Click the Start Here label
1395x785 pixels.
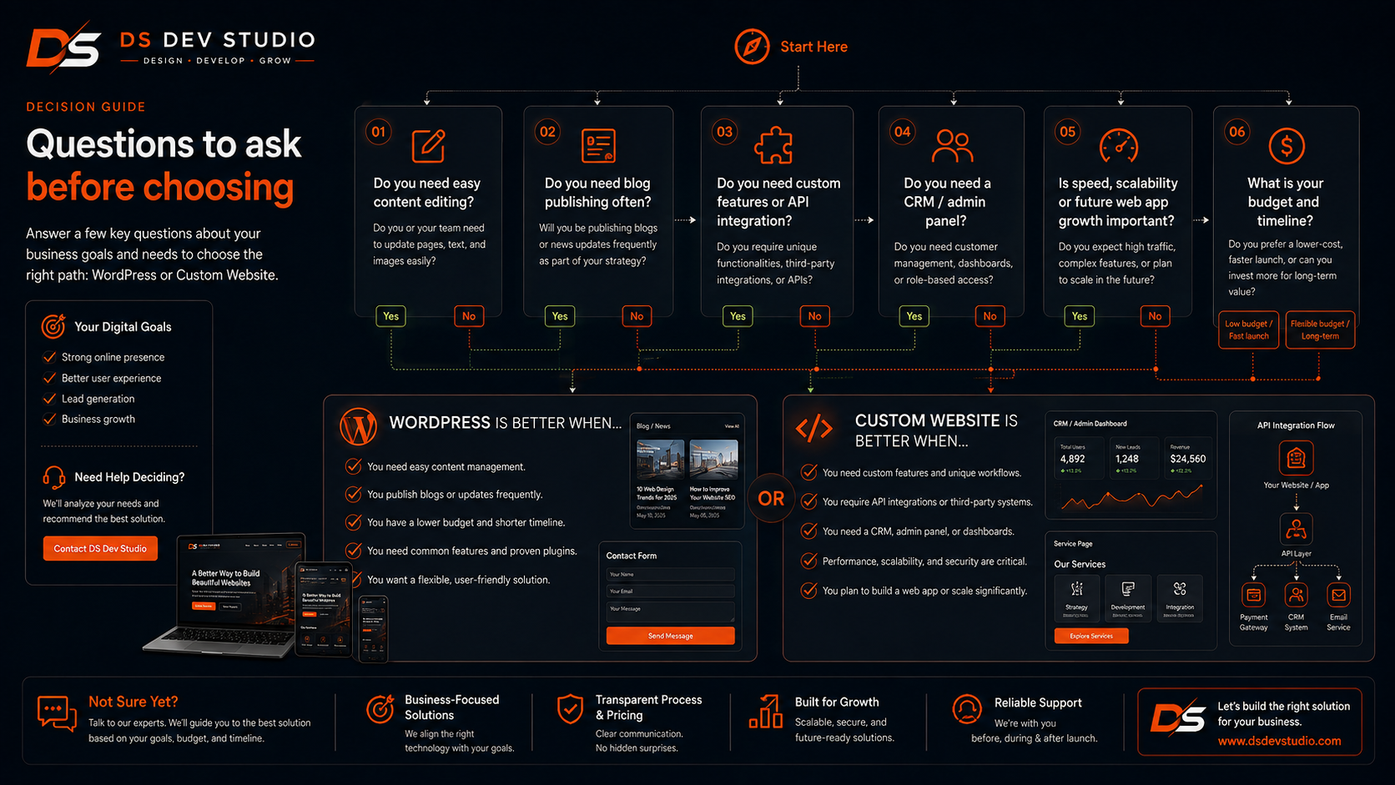[813, 47]
